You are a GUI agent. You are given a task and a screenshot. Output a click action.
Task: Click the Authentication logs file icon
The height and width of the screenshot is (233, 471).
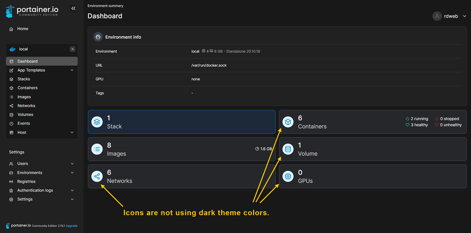tap(11, 190)
